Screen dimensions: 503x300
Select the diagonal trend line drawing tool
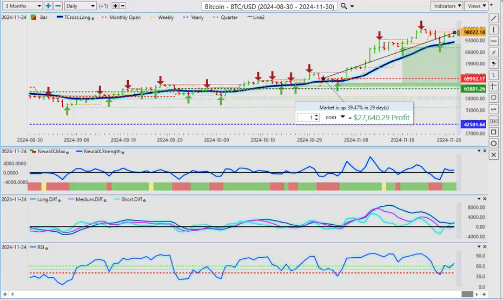tap(494, 18)
